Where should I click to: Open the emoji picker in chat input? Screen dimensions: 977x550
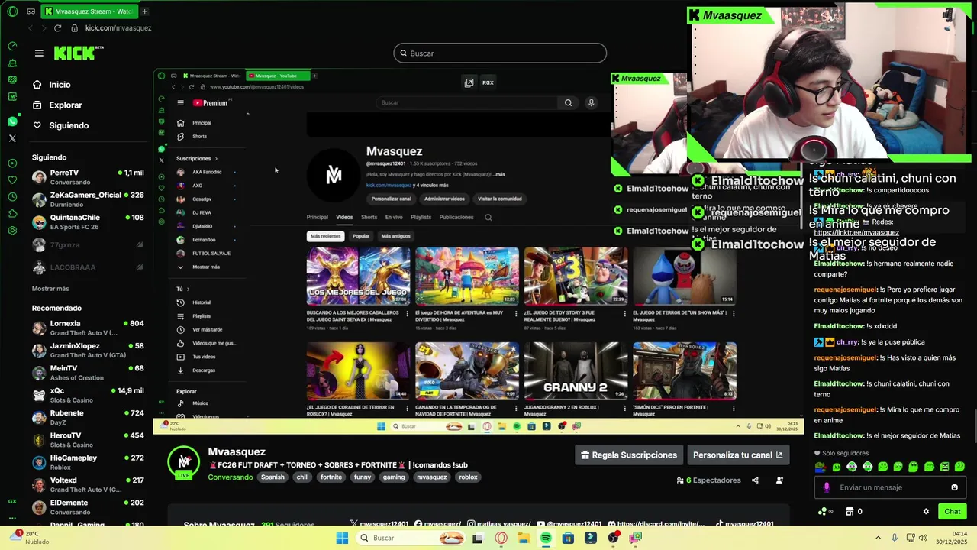(954, 487)
